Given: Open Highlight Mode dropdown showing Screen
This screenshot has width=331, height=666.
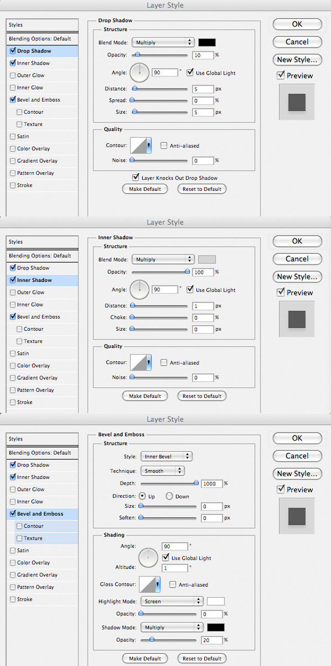Looking at the screenshot, I should pyautogui.click(x=172, y=601).
